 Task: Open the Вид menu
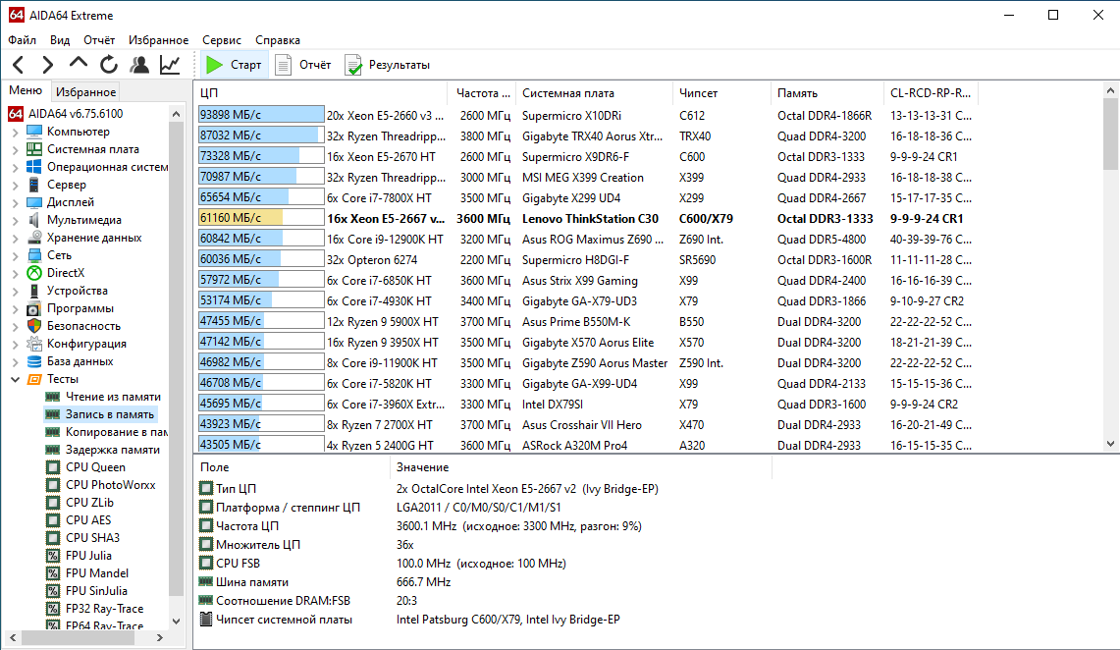pyautogui.click(x=60, y=40)
